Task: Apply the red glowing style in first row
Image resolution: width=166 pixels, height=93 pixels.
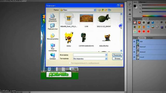Action: coord(139,22)
